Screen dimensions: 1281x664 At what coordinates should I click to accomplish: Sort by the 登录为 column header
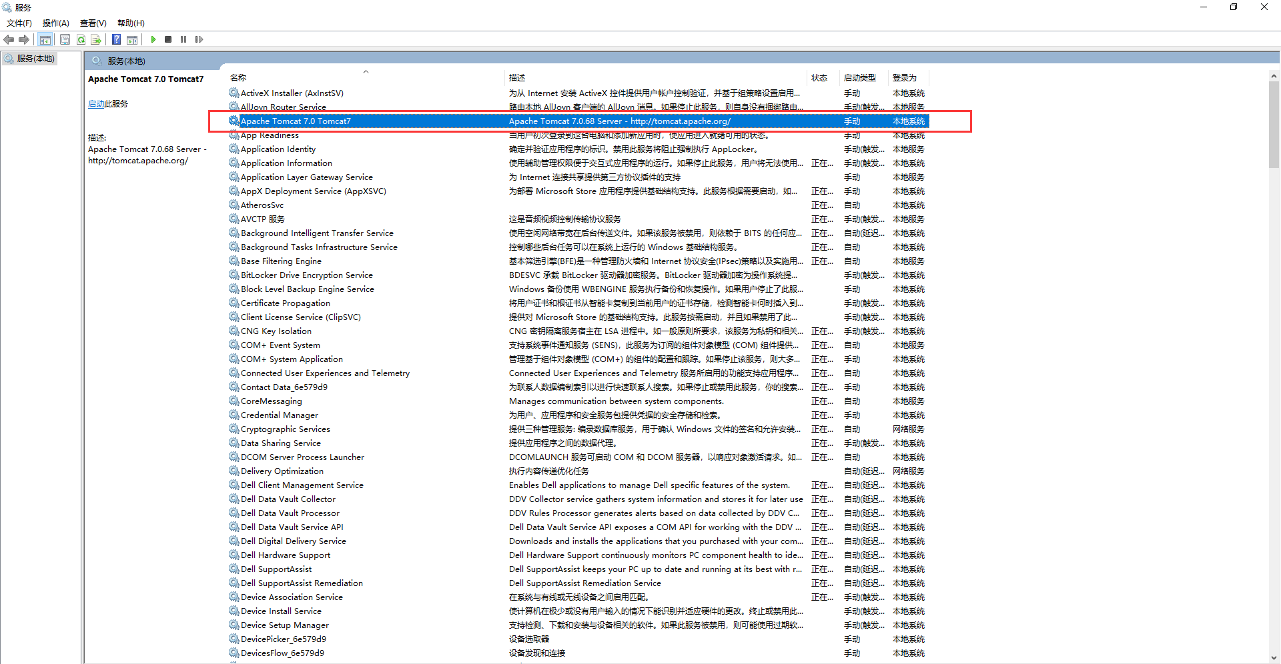click(x=908, y=78)
